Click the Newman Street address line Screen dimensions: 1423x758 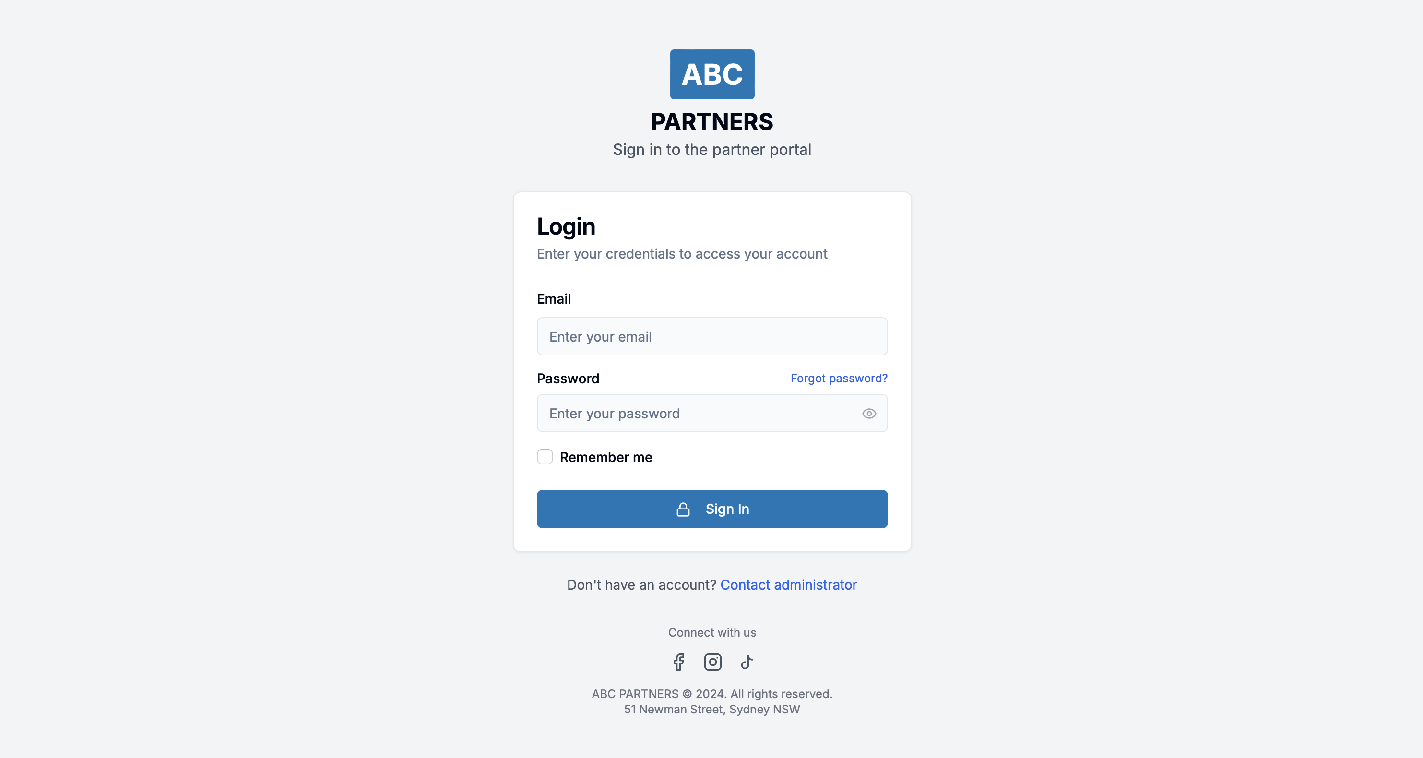pyautogui.click(x=712, y=710)
